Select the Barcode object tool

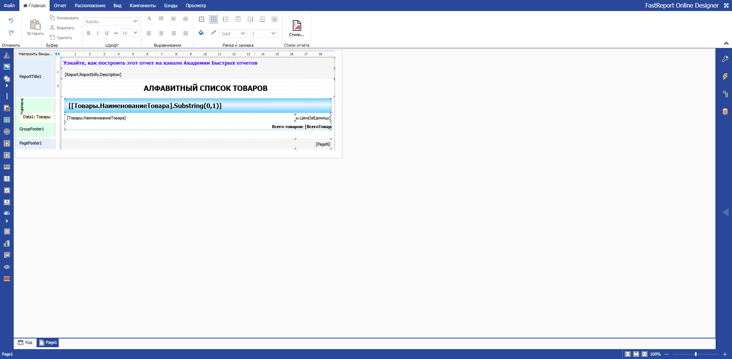pyautogui.click(x=7, y=167)
